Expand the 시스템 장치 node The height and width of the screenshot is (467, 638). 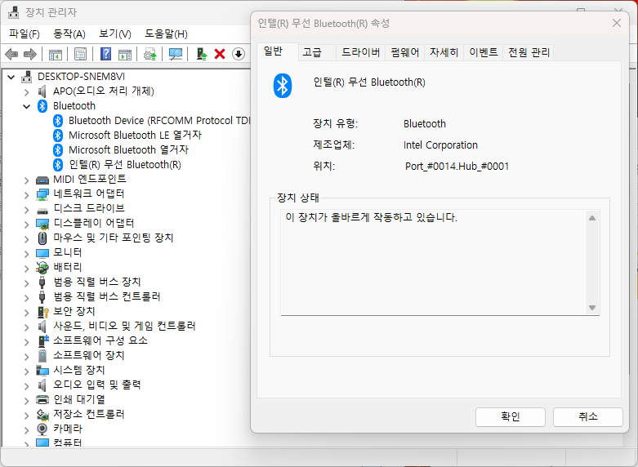[27, 371]
